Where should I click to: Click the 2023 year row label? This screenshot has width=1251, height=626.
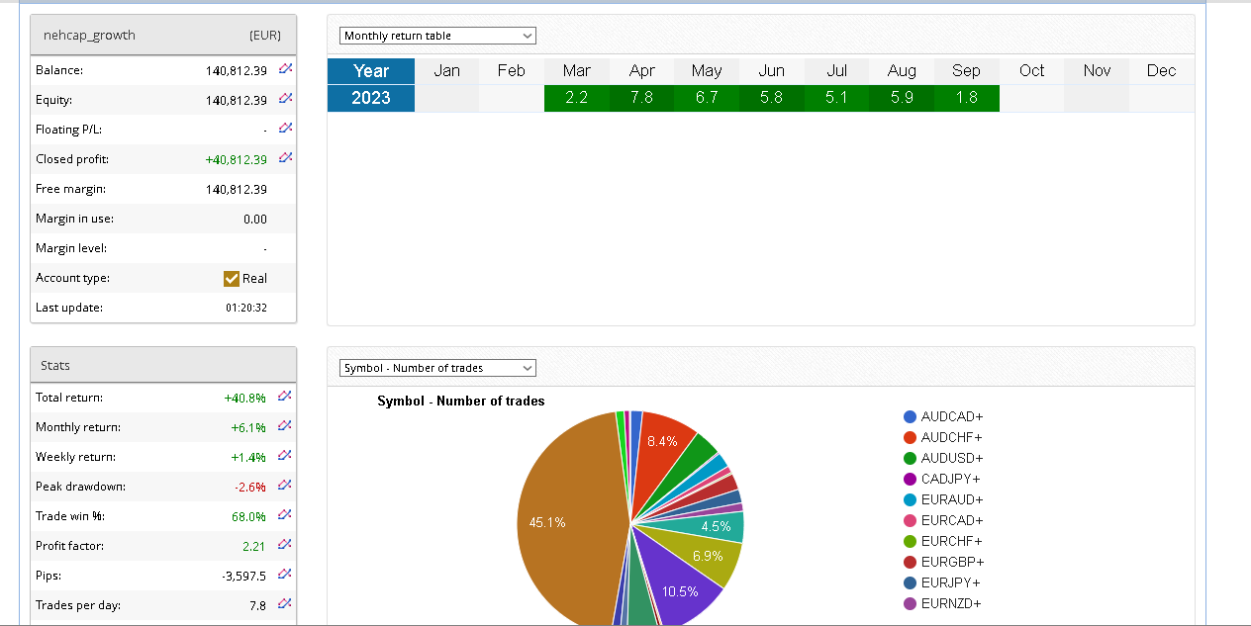pos(371,98)
